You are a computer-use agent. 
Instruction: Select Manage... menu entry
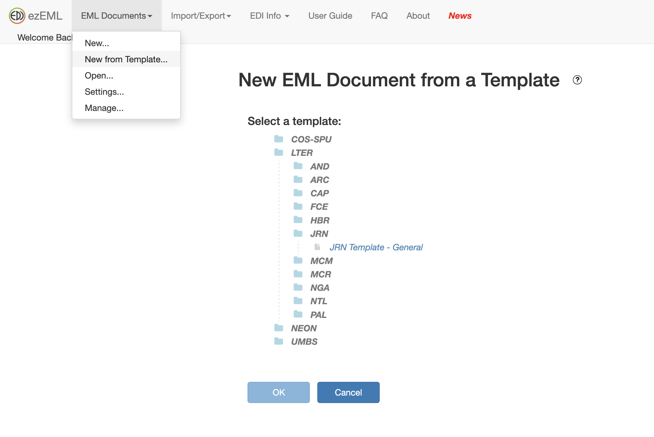(x=126, y=108)
